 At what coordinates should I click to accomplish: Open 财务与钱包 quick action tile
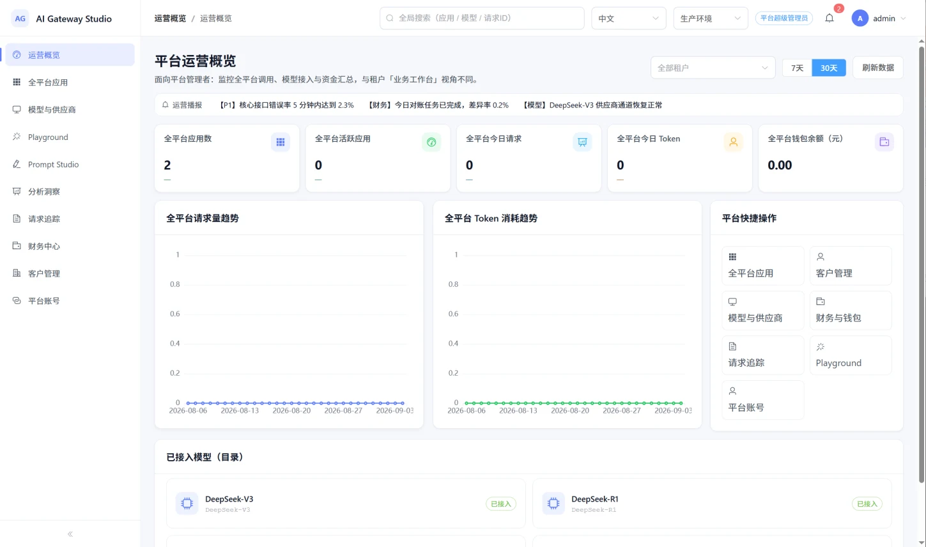851,311
